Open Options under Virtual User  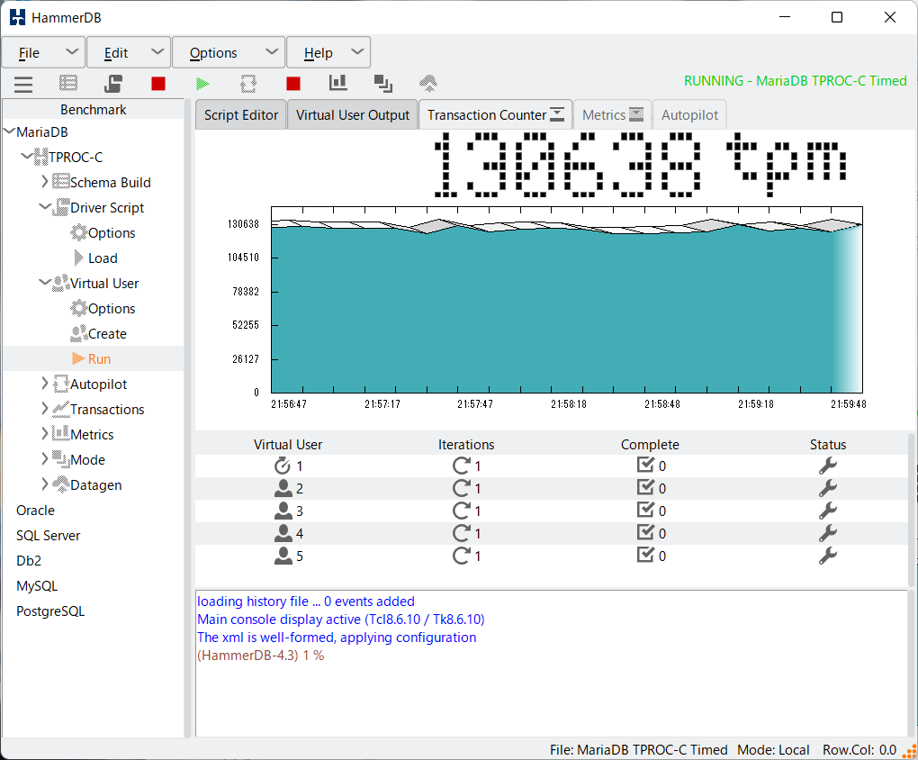112,308
